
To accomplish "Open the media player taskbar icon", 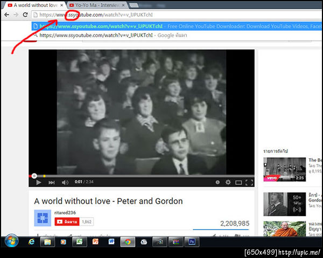I will (63, 242).
